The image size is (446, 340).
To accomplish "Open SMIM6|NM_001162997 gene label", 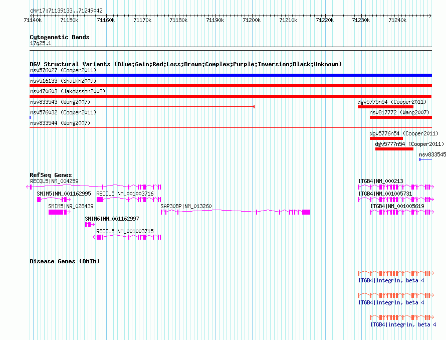I will (x=112, y=219).
